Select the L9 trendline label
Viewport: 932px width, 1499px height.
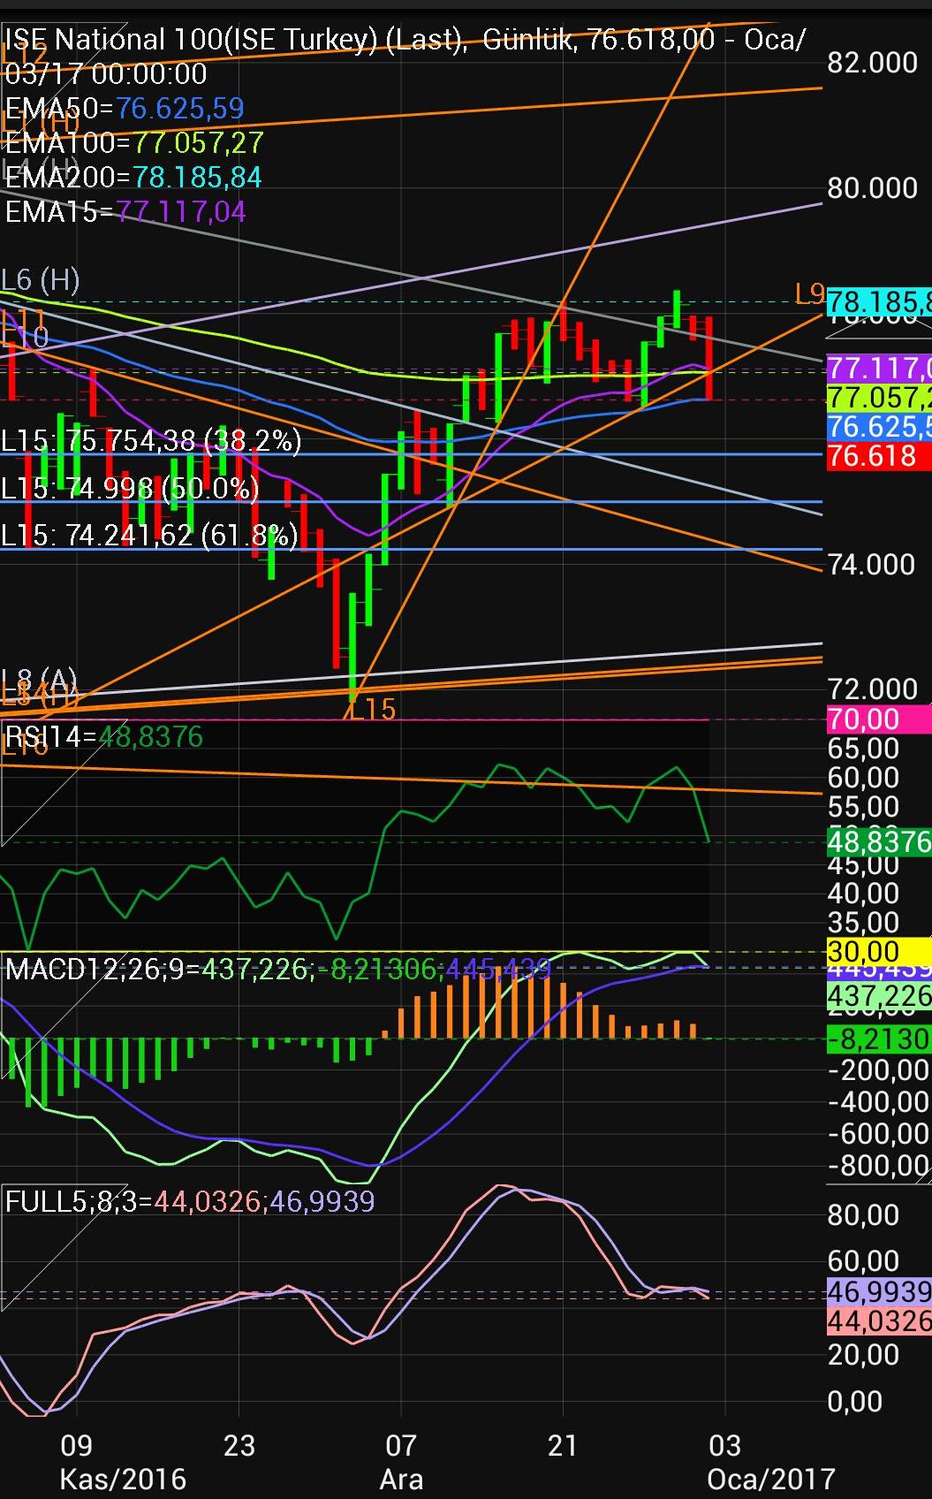809,293
